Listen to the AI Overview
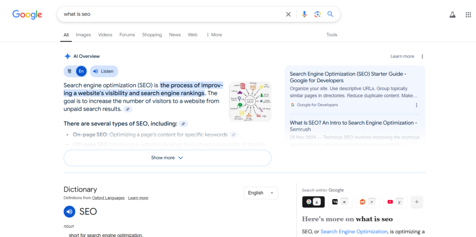 click(x=104, y=71)
